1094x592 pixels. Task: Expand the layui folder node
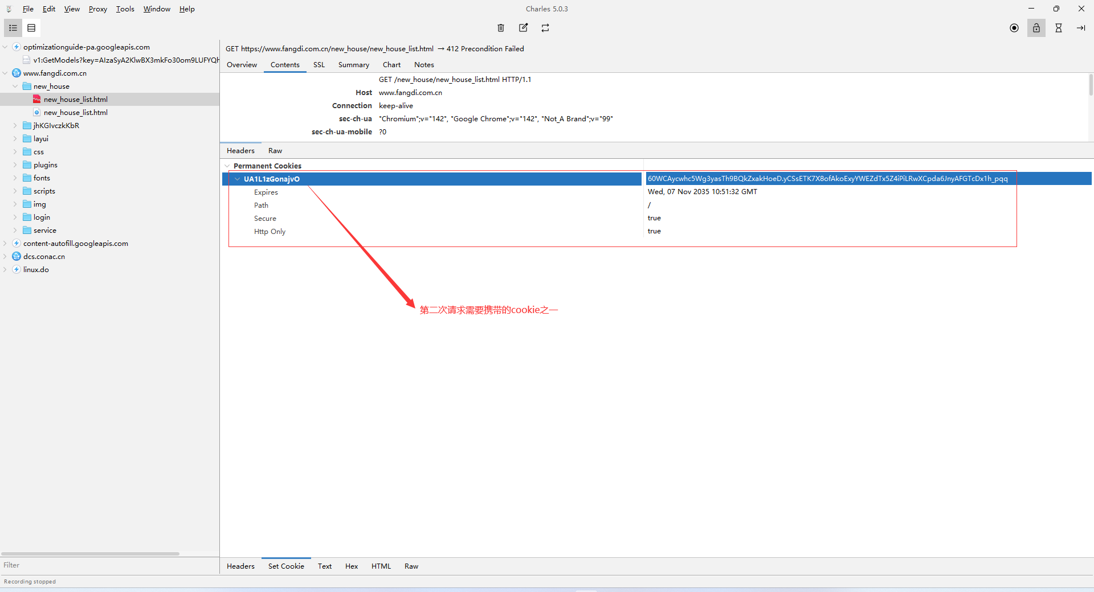point(15,139)
